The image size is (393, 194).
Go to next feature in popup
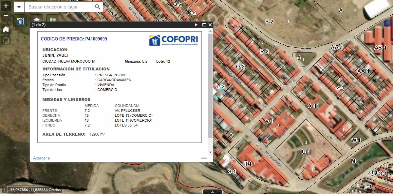[196, 25]
